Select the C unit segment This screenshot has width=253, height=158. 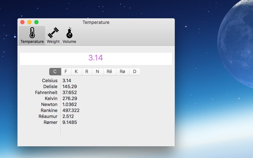tap(55, 72)
